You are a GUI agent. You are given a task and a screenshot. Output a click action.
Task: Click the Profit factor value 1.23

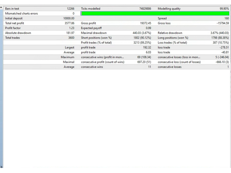point(71,28)
